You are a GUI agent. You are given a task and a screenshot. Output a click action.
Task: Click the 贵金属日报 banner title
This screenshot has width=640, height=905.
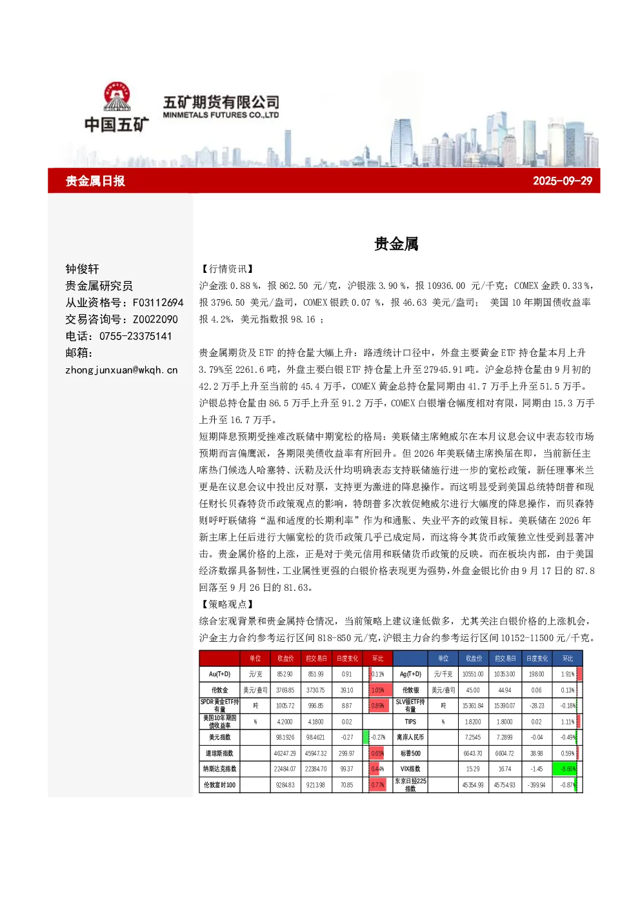[95, 181]
